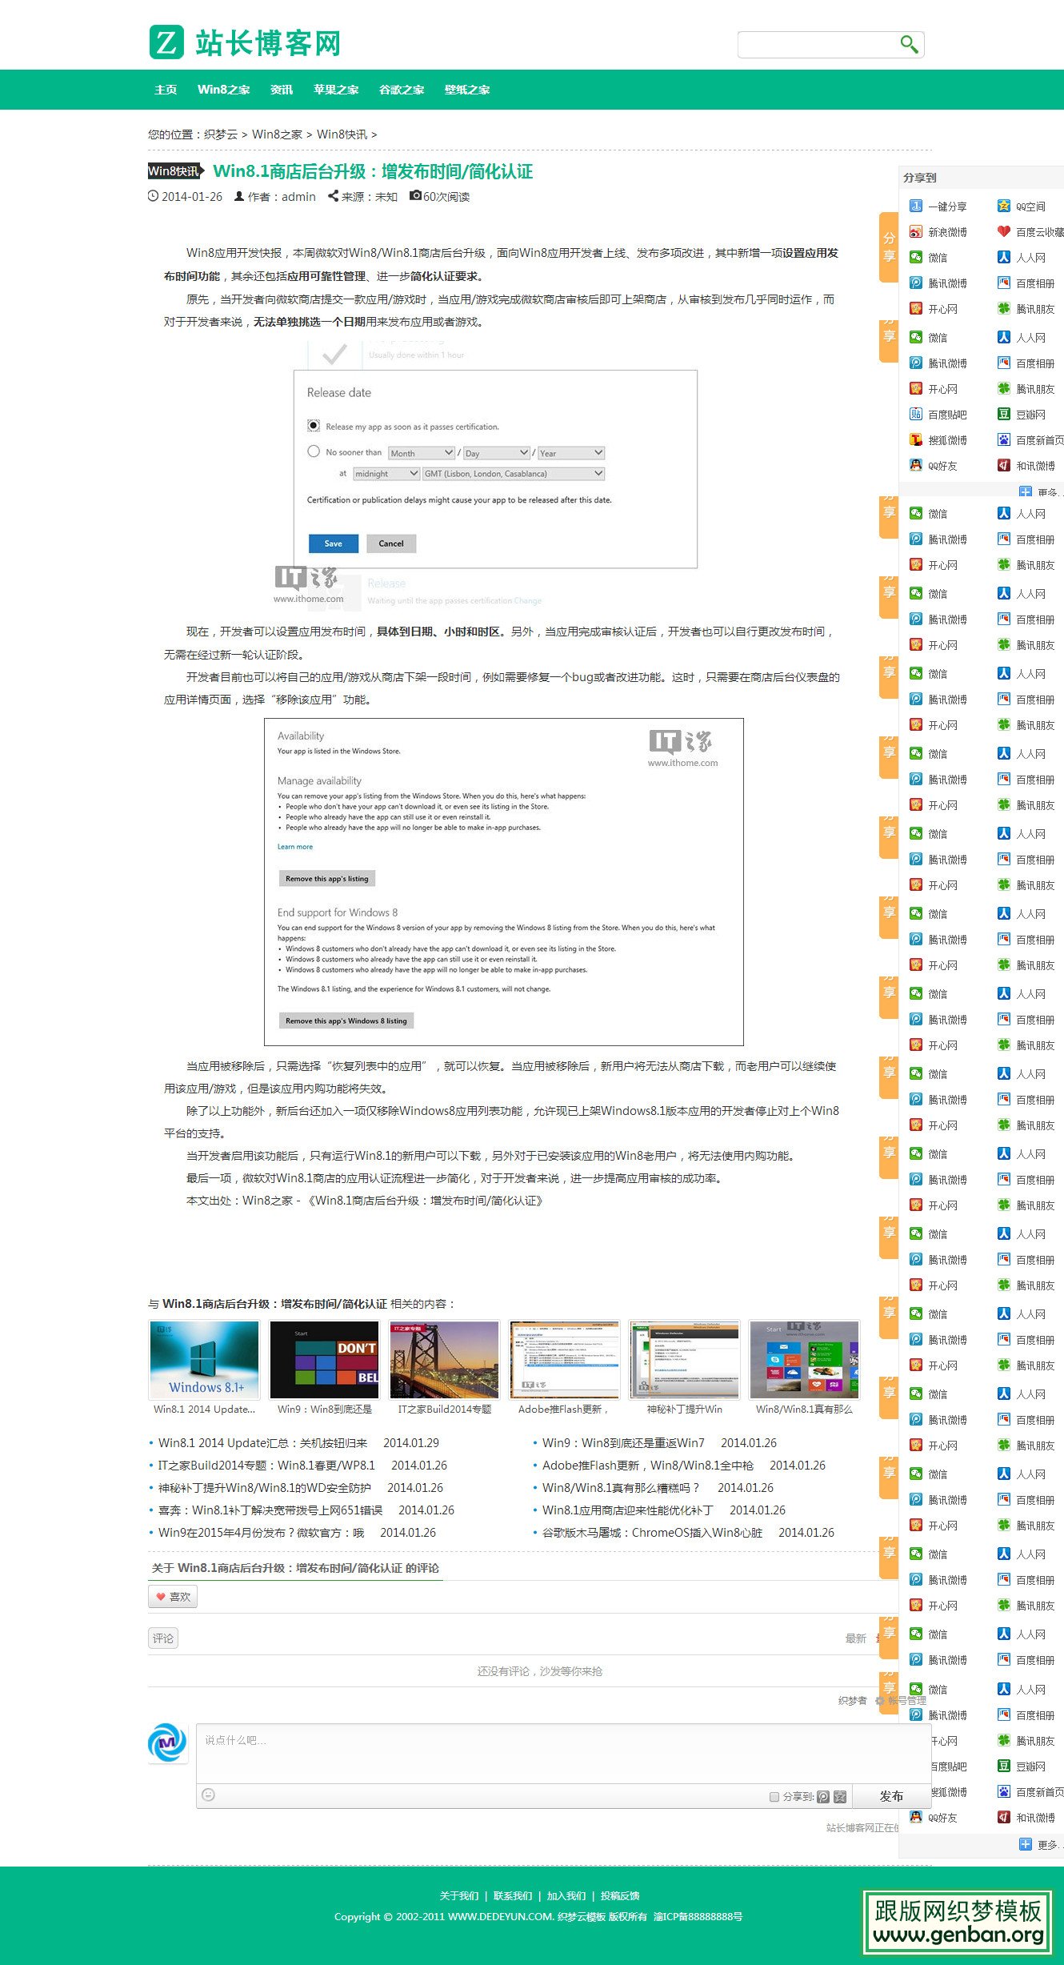The width and height of the screenshot is (1064, 1965).
Task: Focus the 说点什么吧 comment text box
Action: pyautogui.click(x=562, y=1753)
